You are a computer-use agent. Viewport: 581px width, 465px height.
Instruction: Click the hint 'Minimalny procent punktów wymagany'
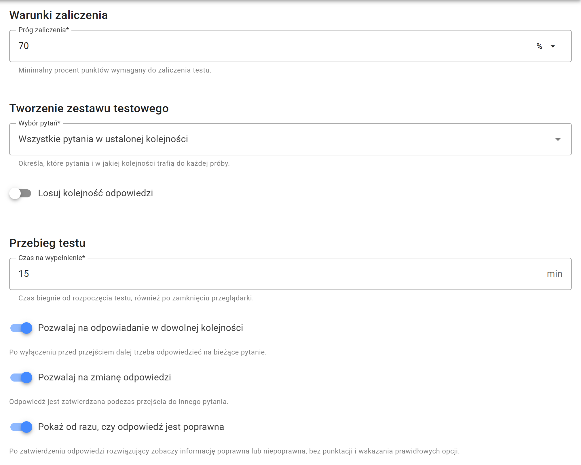tap(115, 70)
